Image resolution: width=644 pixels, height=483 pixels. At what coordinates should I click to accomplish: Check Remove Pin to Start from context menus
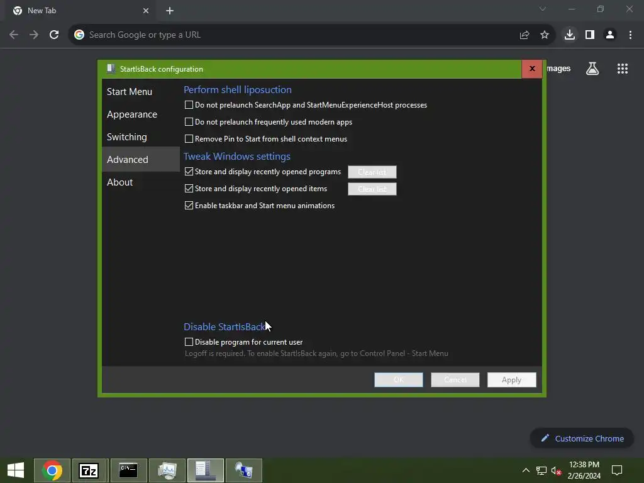(189, 139)
